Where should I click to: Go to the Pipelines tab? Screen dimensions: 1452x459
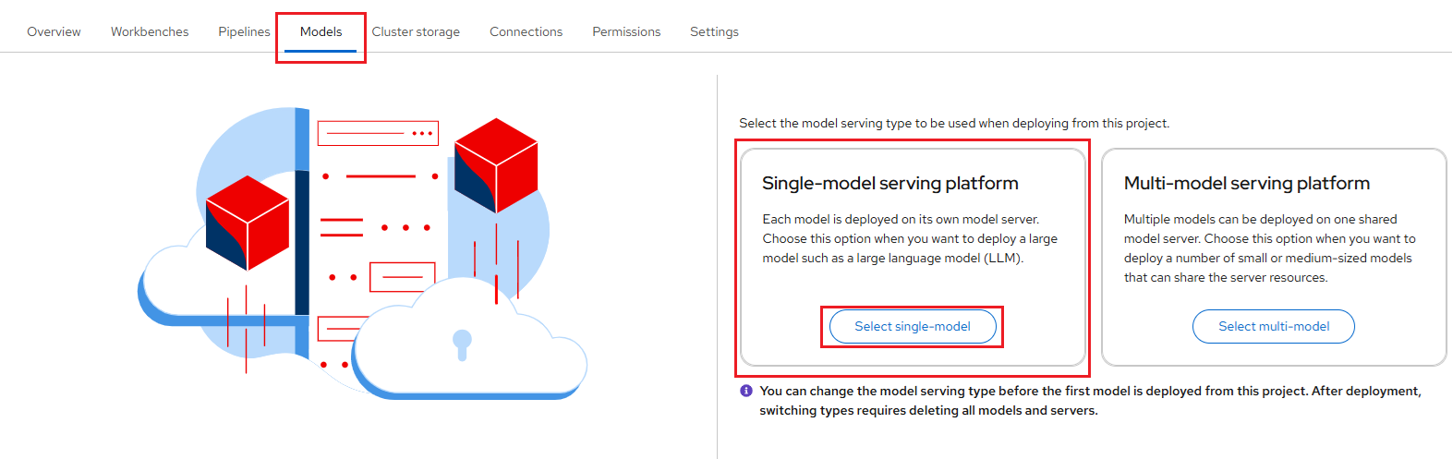point(244,31)
